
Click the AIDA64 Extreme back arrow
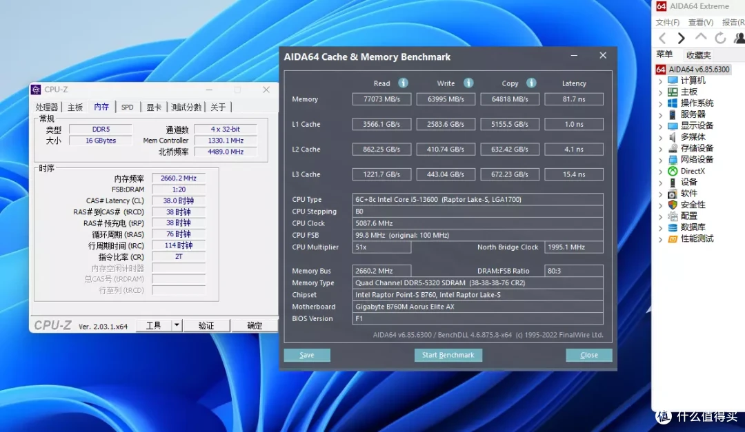tap(662, 38)
